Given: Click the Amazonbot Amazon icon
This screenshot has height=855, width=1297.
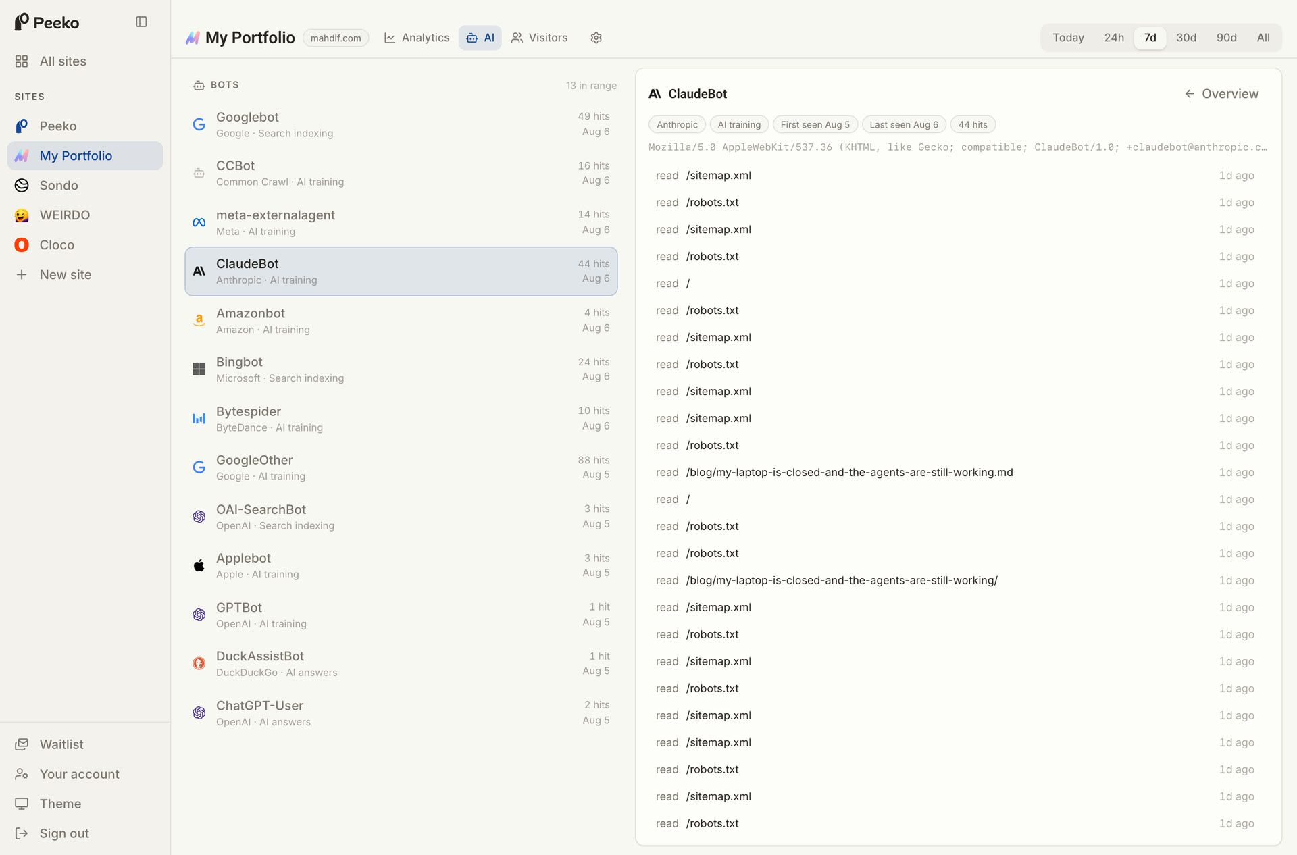Looking at the screenshot, I should tap(199, 320).
